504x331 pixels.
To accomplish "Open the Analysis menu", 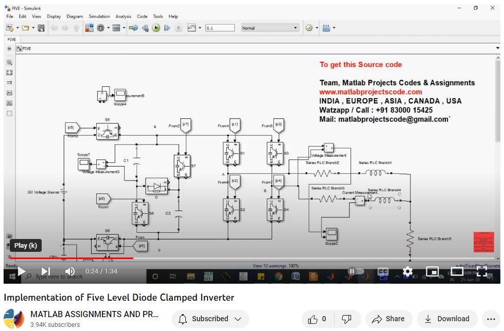I will tap(123, 16).
